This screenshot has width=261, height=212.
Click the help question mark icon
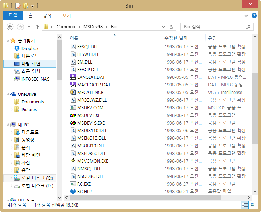pyautogui.click(x=254, y=16)
